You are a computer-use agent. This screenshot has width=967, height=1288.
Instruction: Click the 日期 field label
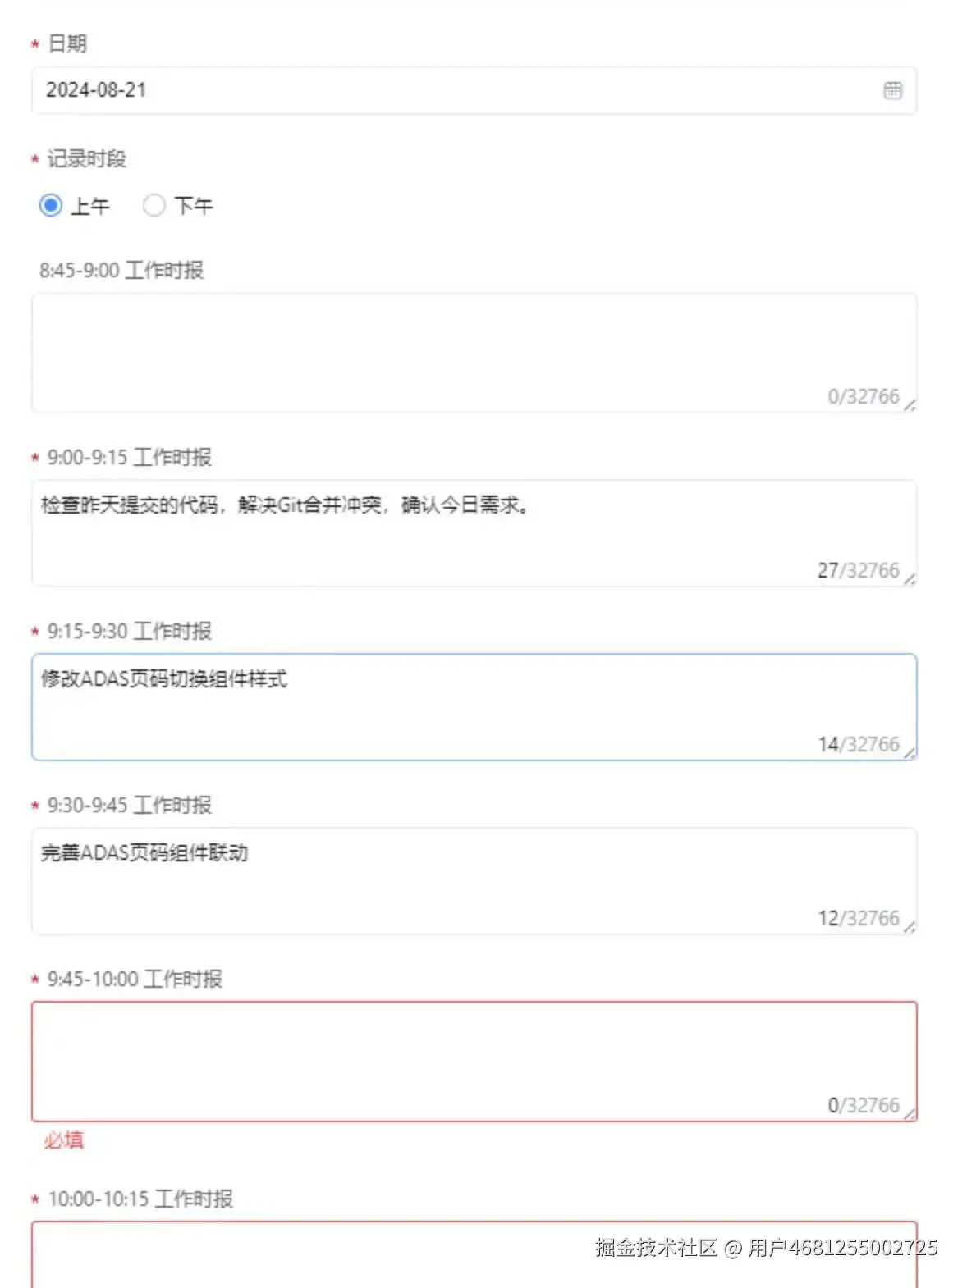69,45
